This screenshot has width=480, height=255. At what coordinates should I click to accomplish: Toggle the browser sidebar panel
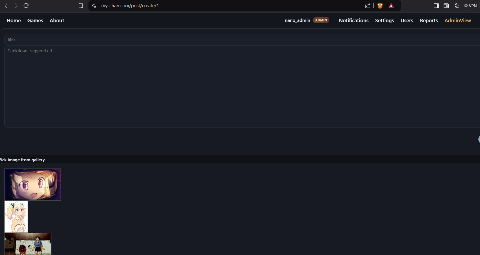(x=436, y=6)
